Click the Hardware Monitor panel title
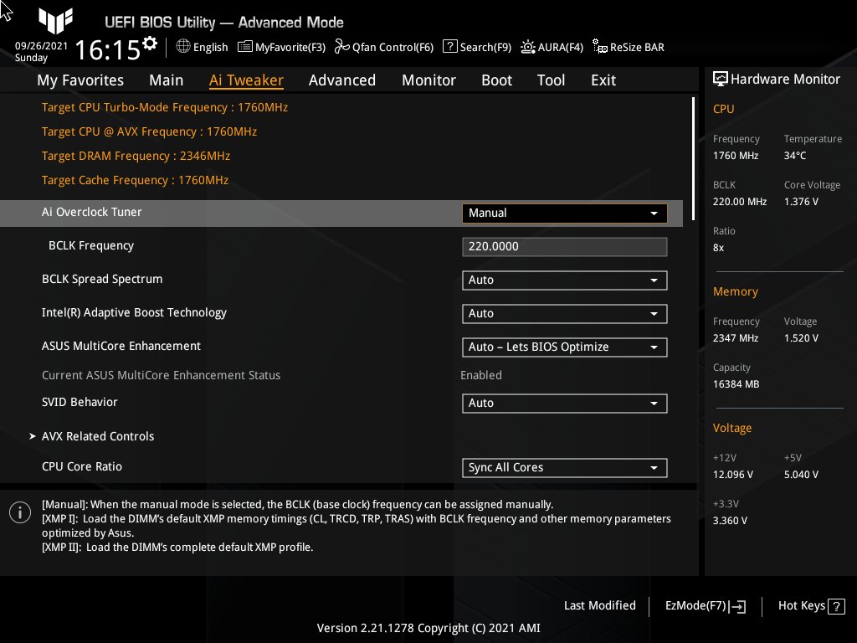Screen dimensions: 857x643 [x=785, y=80]
